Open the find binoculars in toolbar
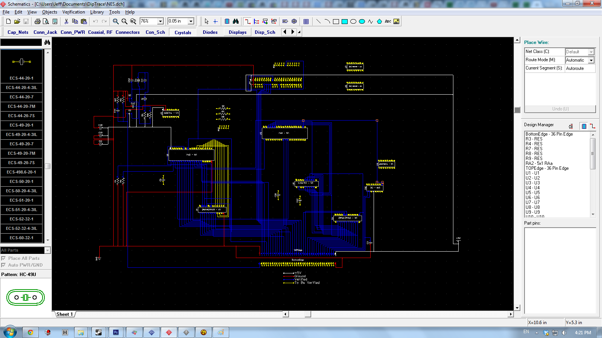602x338 pixels. 236,21
